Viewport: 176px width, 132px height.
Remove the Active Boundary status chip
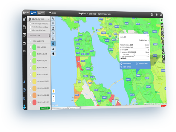pyautogui.click(x=68, y=108)
